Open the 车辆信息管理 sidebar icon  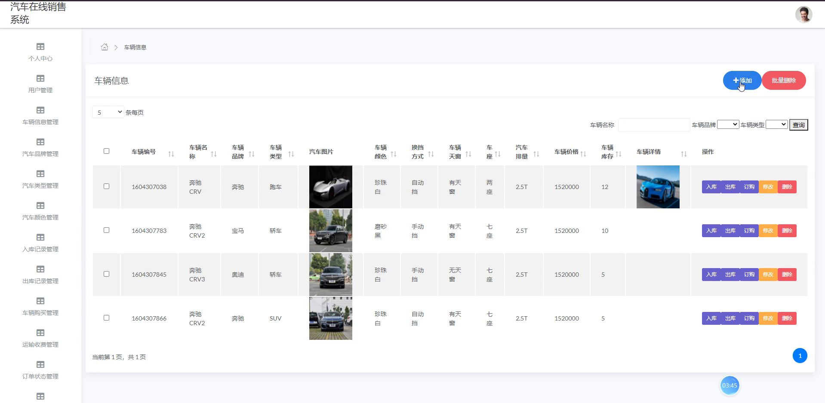tap(40, 110)
